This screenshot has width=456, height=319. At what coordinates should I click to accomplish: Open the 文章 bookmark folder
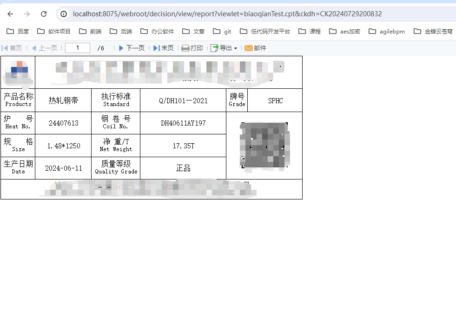point(193,32)
